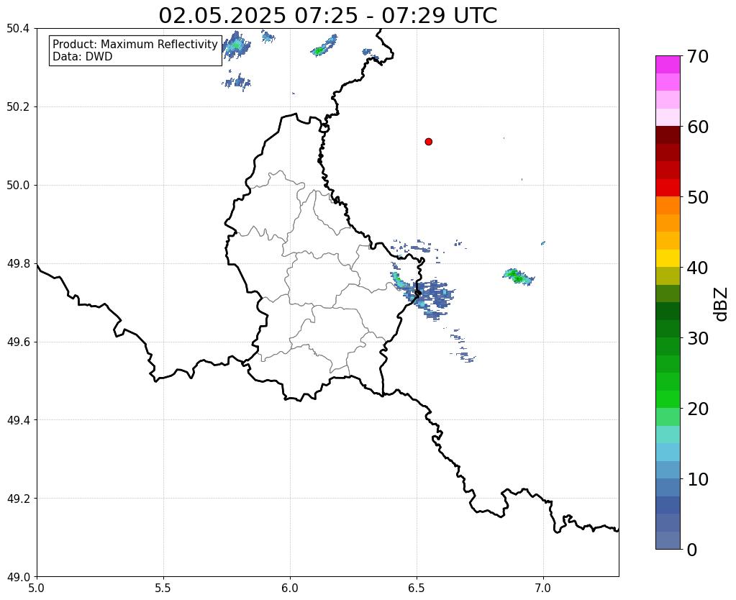Image resolution: width=736 pixels, height=600 pixels.
Task: Click the 20 tick label on the colorbar
Action: point(698,409)
